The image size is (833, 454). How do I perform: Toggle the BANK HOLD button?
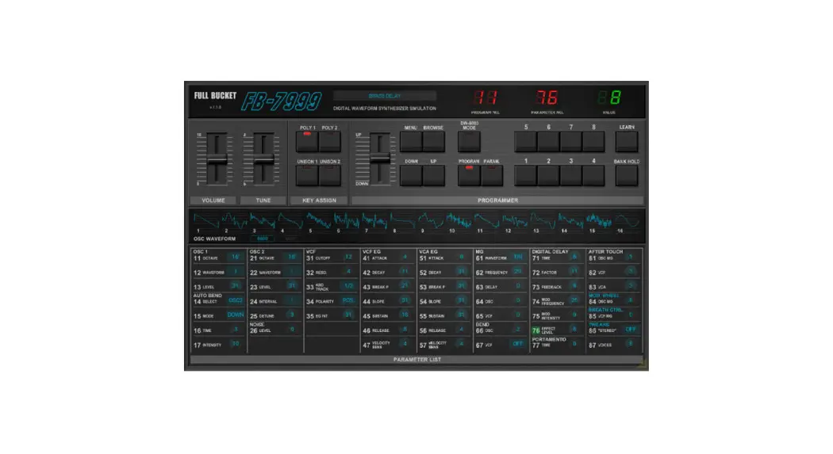pyautogui.click(x=627, y=176)
